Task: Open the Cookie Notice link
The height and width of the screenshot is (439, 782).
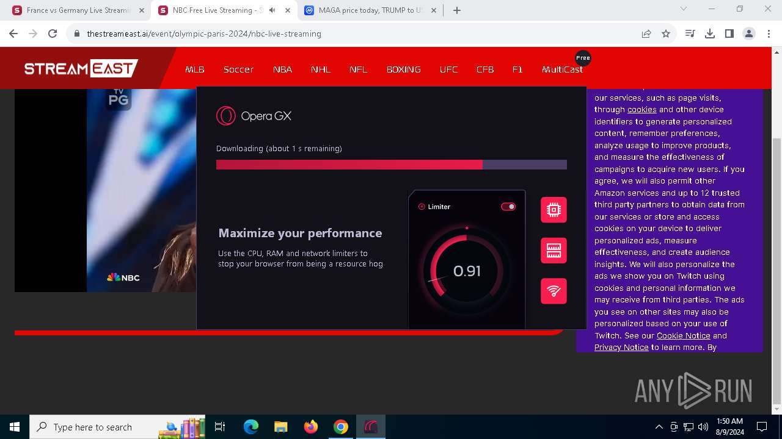Action: click(x=683, y=335)
